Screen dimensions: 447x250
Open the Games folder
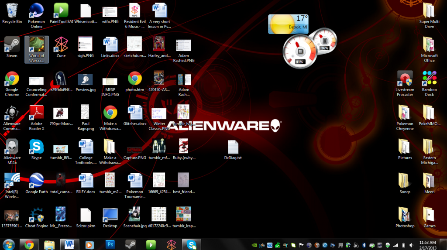point(430,218)
